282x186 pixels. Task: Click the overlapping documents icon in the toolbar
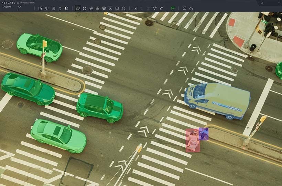click(x=40, y=8)
